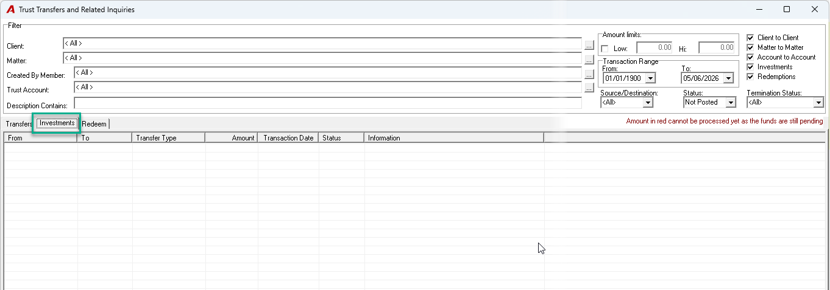Toggle the Low amount limit checkbox
This screenshot has height=290, width=830.
[605, 49]
